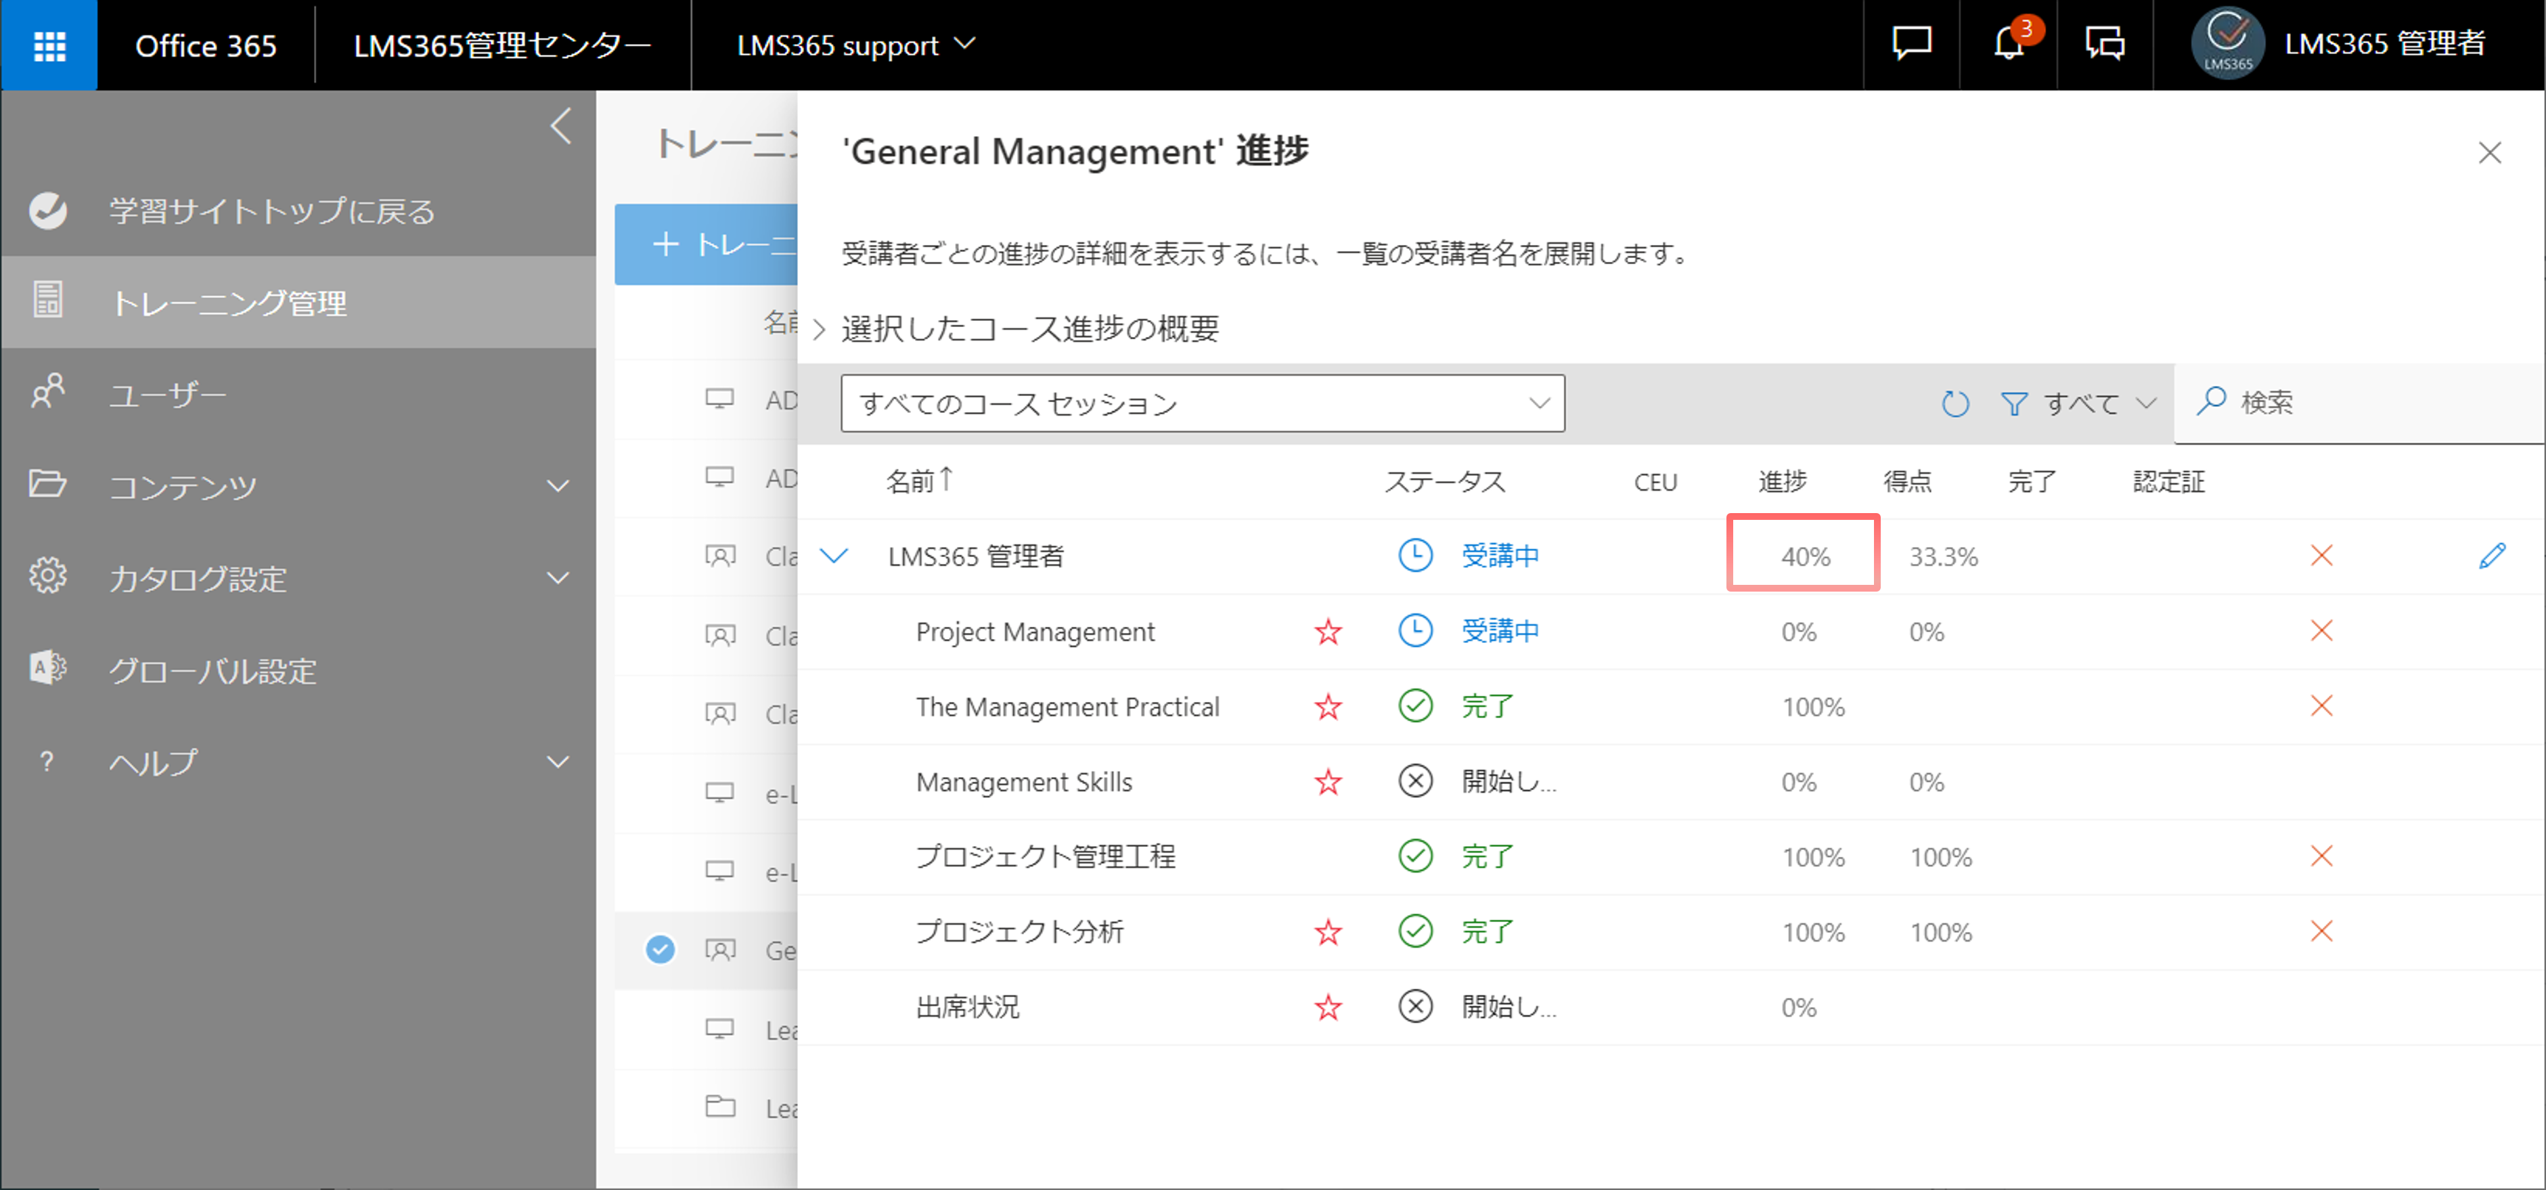Click the 受講中 status link for Project Management
Image resolution: width=2546 pixels, height=1190 pixels.
click(x=1500, y=632)
